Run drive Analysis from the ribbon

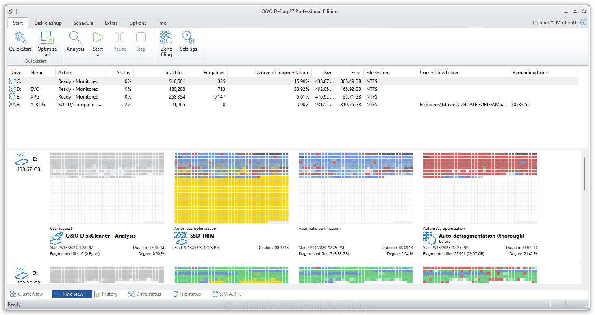coord(75,42)
